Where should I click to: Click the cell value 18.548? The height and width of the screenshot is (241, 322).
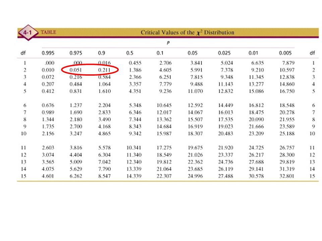tap(287, 105)
